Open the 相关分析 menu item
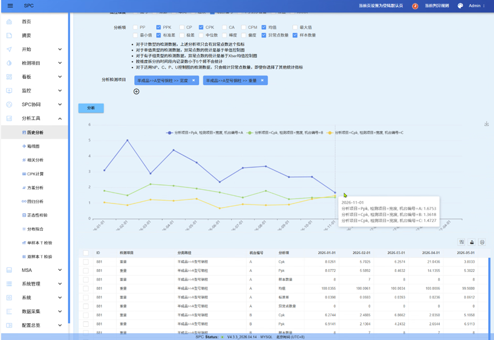The width and height of the screenshot is (494, 340). [34, 160]
